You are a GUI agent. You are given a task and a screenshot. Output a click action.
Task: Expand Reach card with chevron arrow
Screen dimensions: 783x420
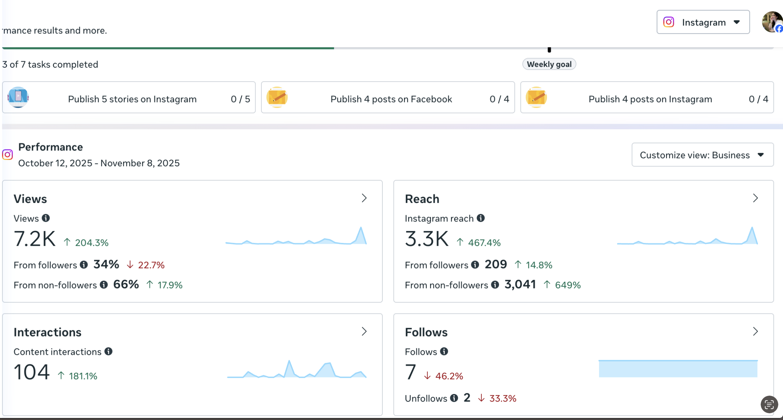point(755,198)
